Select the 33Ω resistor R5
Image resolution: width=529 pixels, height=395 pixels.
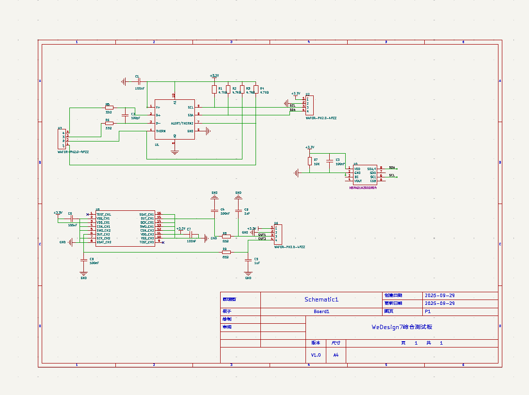[x=109, y=108]
